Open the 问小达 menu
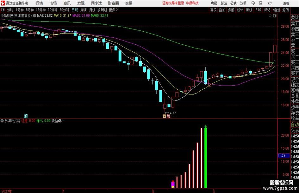The image size is (299, 193). pos(96,3)
